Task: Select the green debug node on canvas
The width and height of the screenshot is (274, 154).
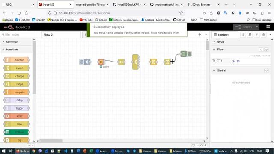Action: pos(184,54)
